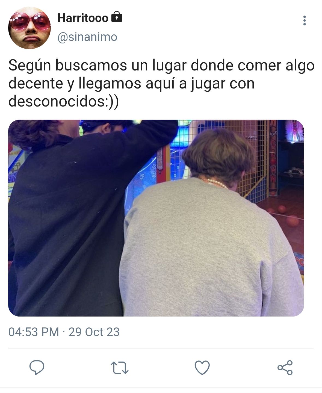Open the Harritooo display name
Viewport: 322px width, 393px height.
click(83, 18)
